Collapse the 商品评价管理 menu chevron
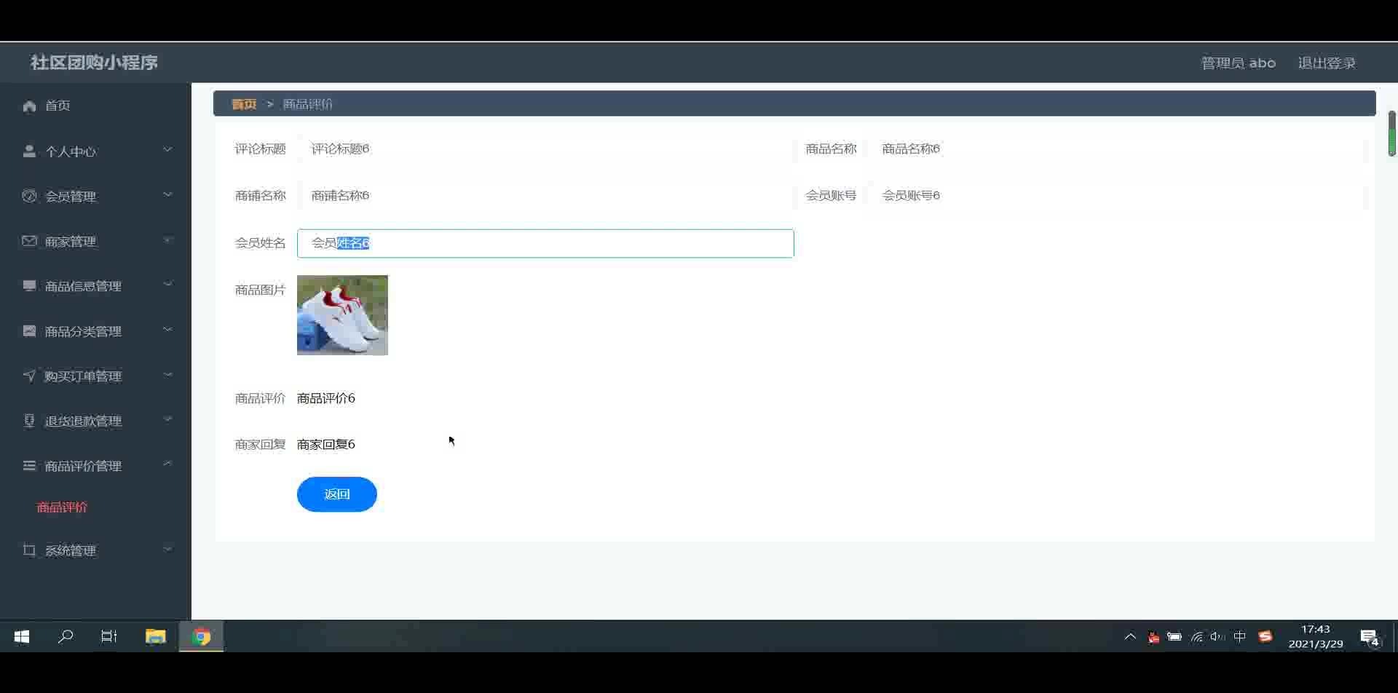Screen dimensions: 1398x693 (x=167, y=464)
